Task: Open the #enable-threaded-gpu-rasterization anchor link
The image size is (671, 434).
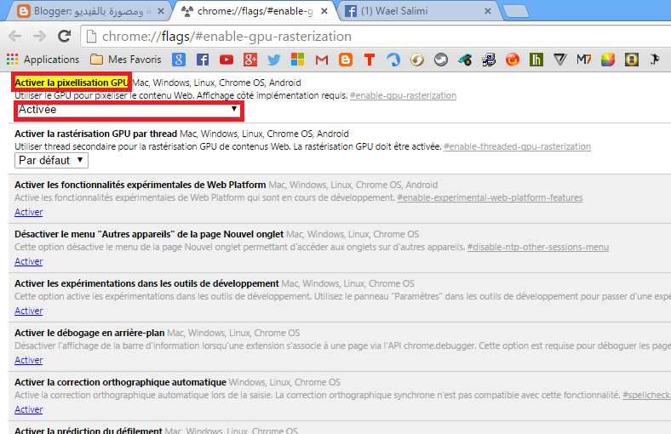Action: coord(518,146)
